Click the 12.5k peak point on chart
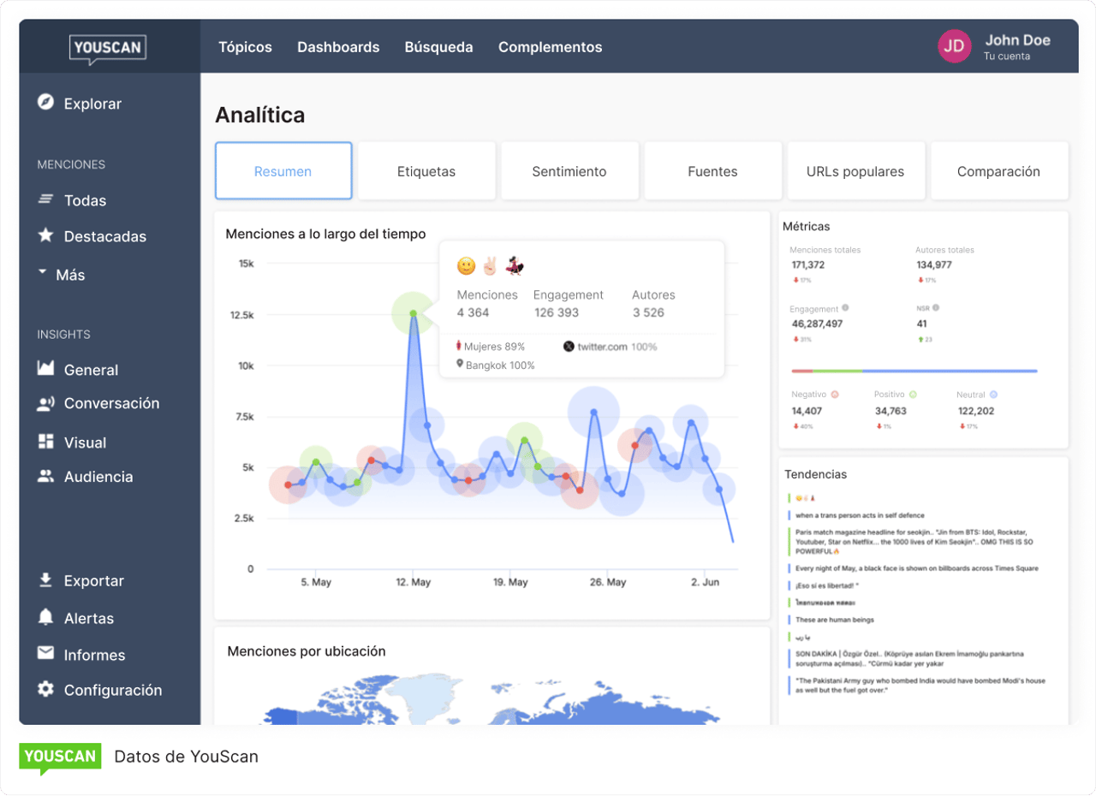The image size is (1096, 796). pos(414,313)
